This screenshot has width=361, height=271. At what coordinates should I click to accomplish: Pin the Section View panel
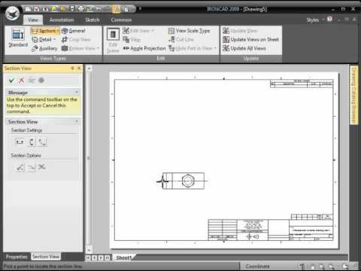tap(72, 68)
